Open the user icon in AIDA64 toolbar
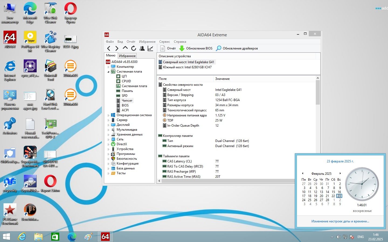This screenshot has width=388, height=242. click(142, 48)
